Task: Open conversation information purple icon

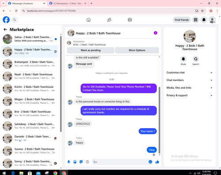Action: 156,33
